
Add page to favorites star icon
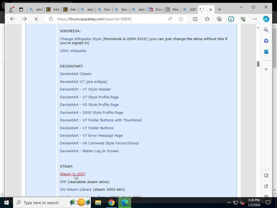tap(181, 19)
